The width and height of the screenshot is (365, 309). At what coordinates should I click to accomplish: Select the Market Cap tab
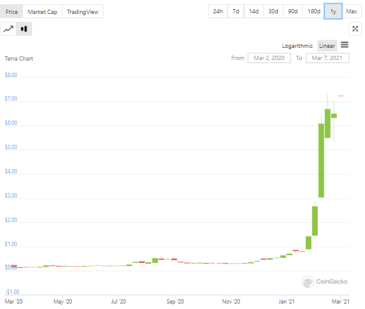tap(42, 12)
